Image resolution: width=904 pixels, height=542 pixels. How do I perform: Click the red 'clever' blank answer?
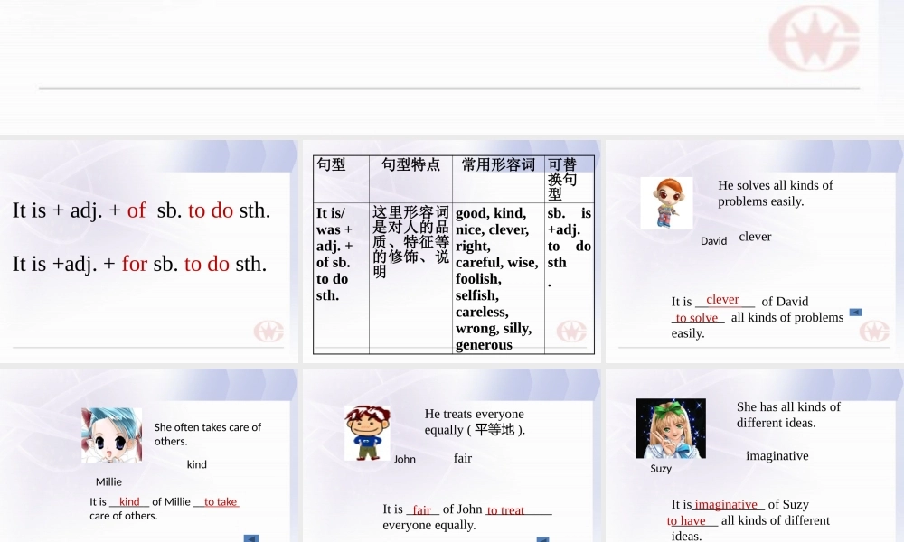pyautogui.click(x=722, y=300)
